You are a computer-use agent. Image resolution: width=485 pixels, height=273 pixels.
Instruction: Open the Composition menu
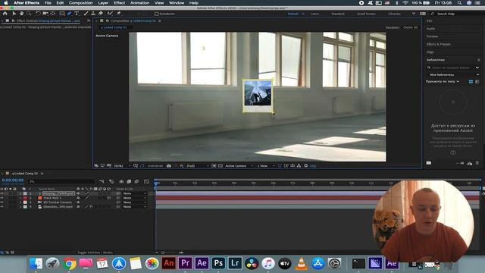click(81, 3)
